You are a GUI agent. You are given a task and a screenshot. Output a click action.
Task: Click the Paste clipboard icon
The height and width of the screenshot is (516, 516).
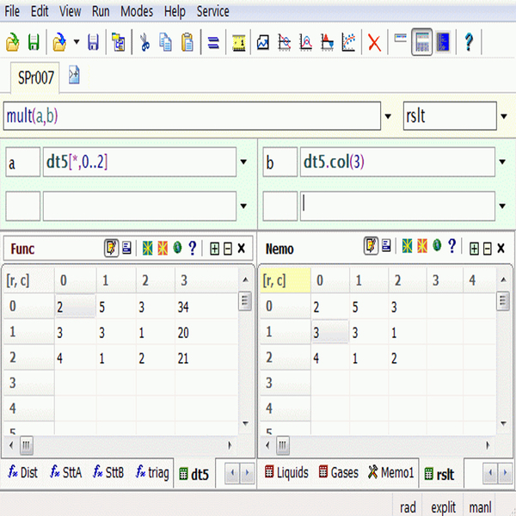point(187,42)
